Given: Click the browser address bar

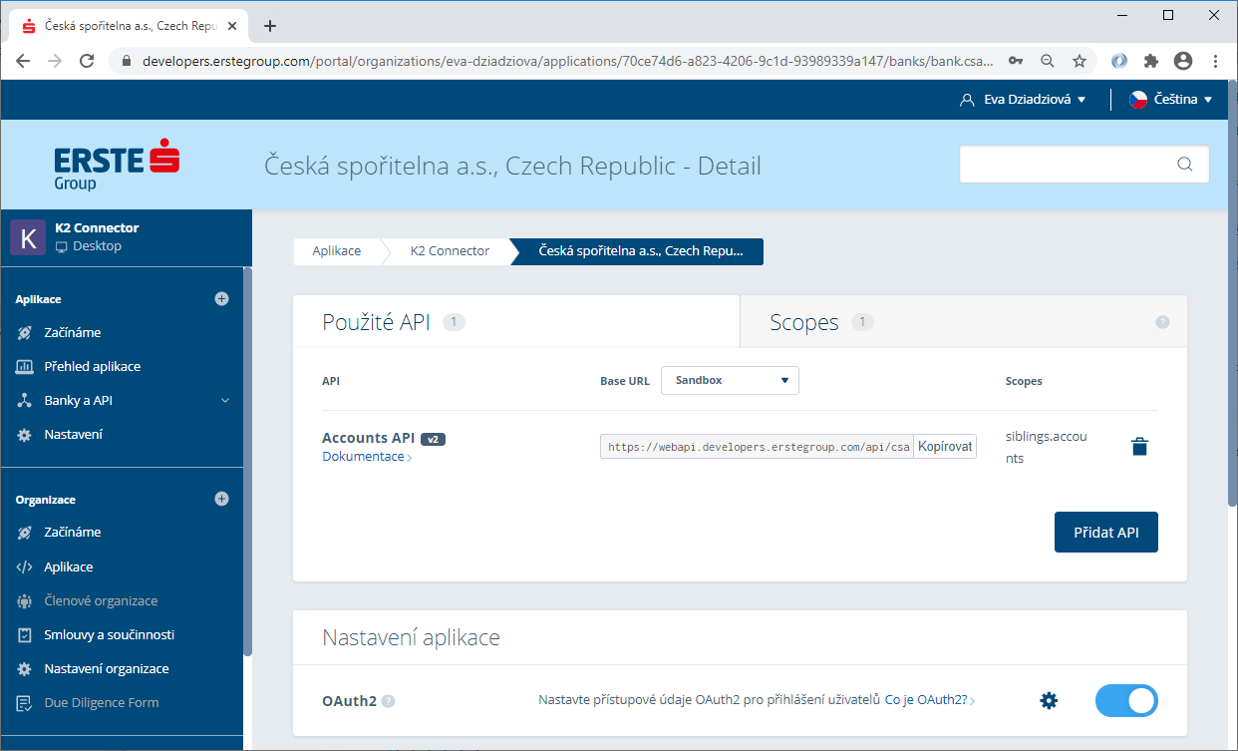Looking at the screenshot, I should (568, 61).
